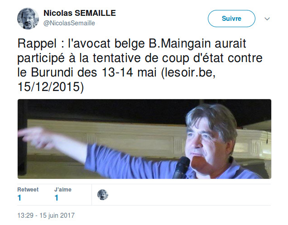The height and width of the screenshot is (225, 288).
Task: Click the Retweet label
Action: (28, 190)
